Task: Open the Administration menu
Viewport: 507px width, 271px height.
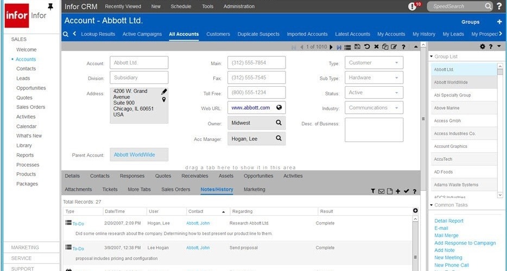Action: click(x=239, y=6)
